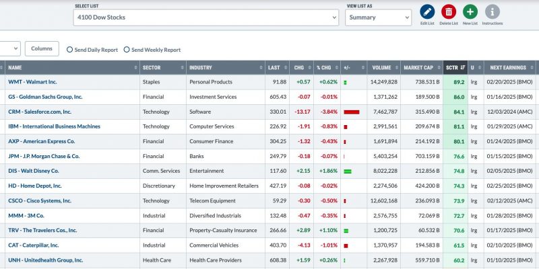Open the partially visible dropdown left of Columns

click(x=9, y=48)
